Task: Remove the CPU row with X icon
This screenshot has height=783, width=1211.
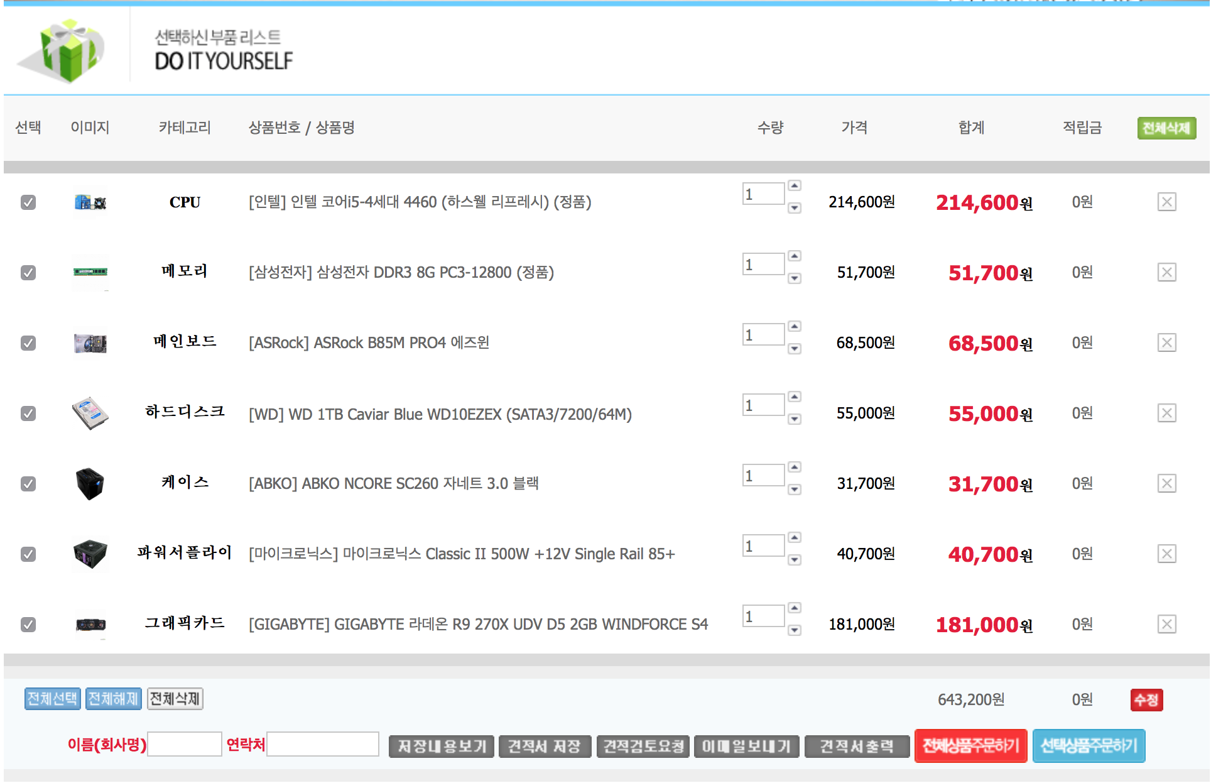Action: coord(1166,202)
